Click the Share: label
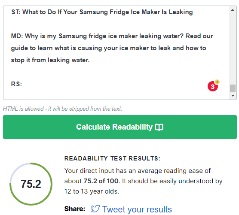This screenshot has height=215, width=239. point(75,209)
